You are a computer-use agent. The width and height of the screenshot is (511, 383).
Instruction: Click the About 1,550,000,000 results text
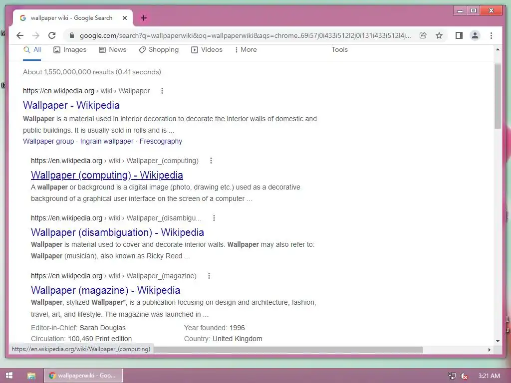pyautogui.click(x=92, y=72)
